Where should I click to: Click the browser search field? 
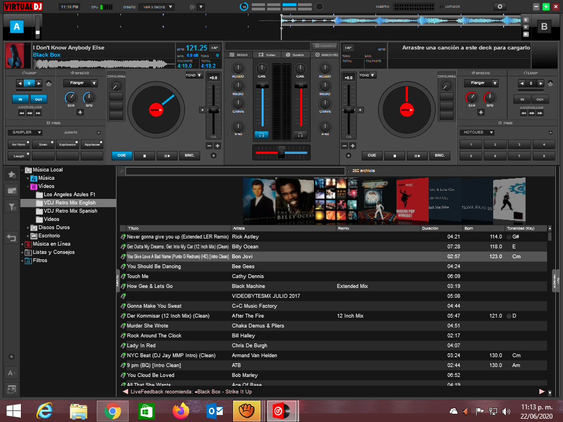[x=235, y=171]
